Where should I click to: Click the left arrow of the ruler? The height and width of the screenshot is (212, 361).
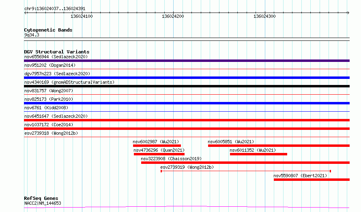tap(26, 13)
